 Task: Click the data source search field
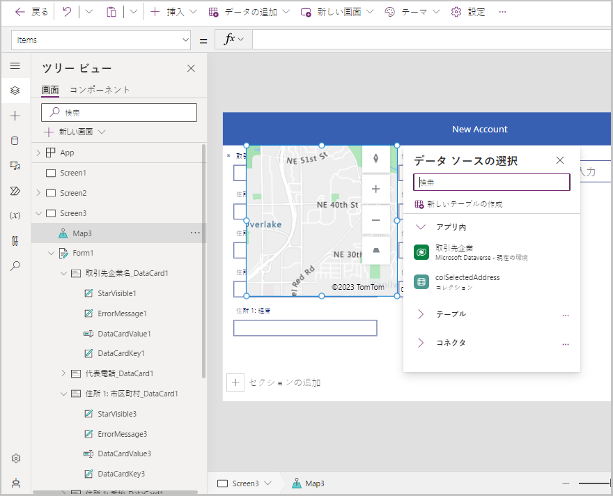(x=492, y=183)
